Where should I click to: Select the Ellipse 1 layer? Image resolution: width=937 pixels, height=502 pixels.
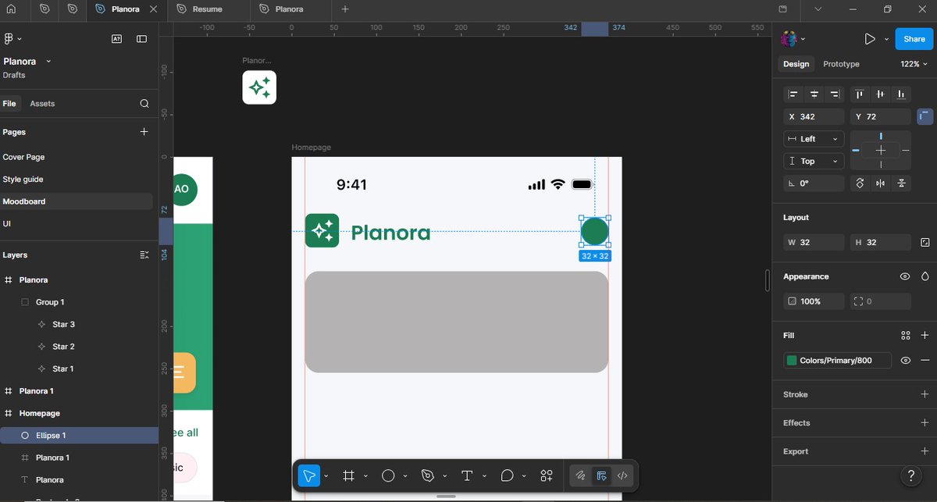[79, 436]
